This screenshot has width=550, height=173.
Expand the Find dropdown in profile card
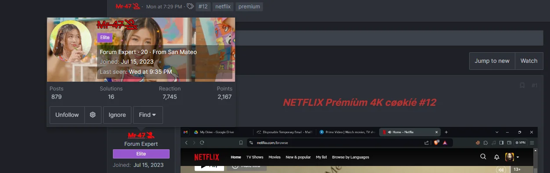coord(148,115)
